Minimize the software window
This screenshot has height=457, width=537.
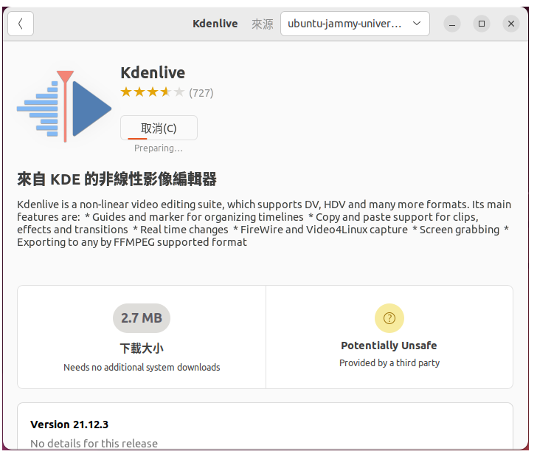pyautogui.click(x=452, y=24)
